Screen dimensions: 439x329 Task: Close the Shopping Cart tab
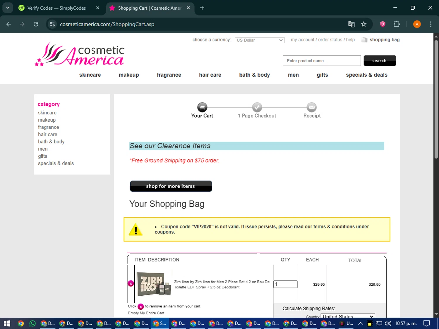[x=188, y=8]
